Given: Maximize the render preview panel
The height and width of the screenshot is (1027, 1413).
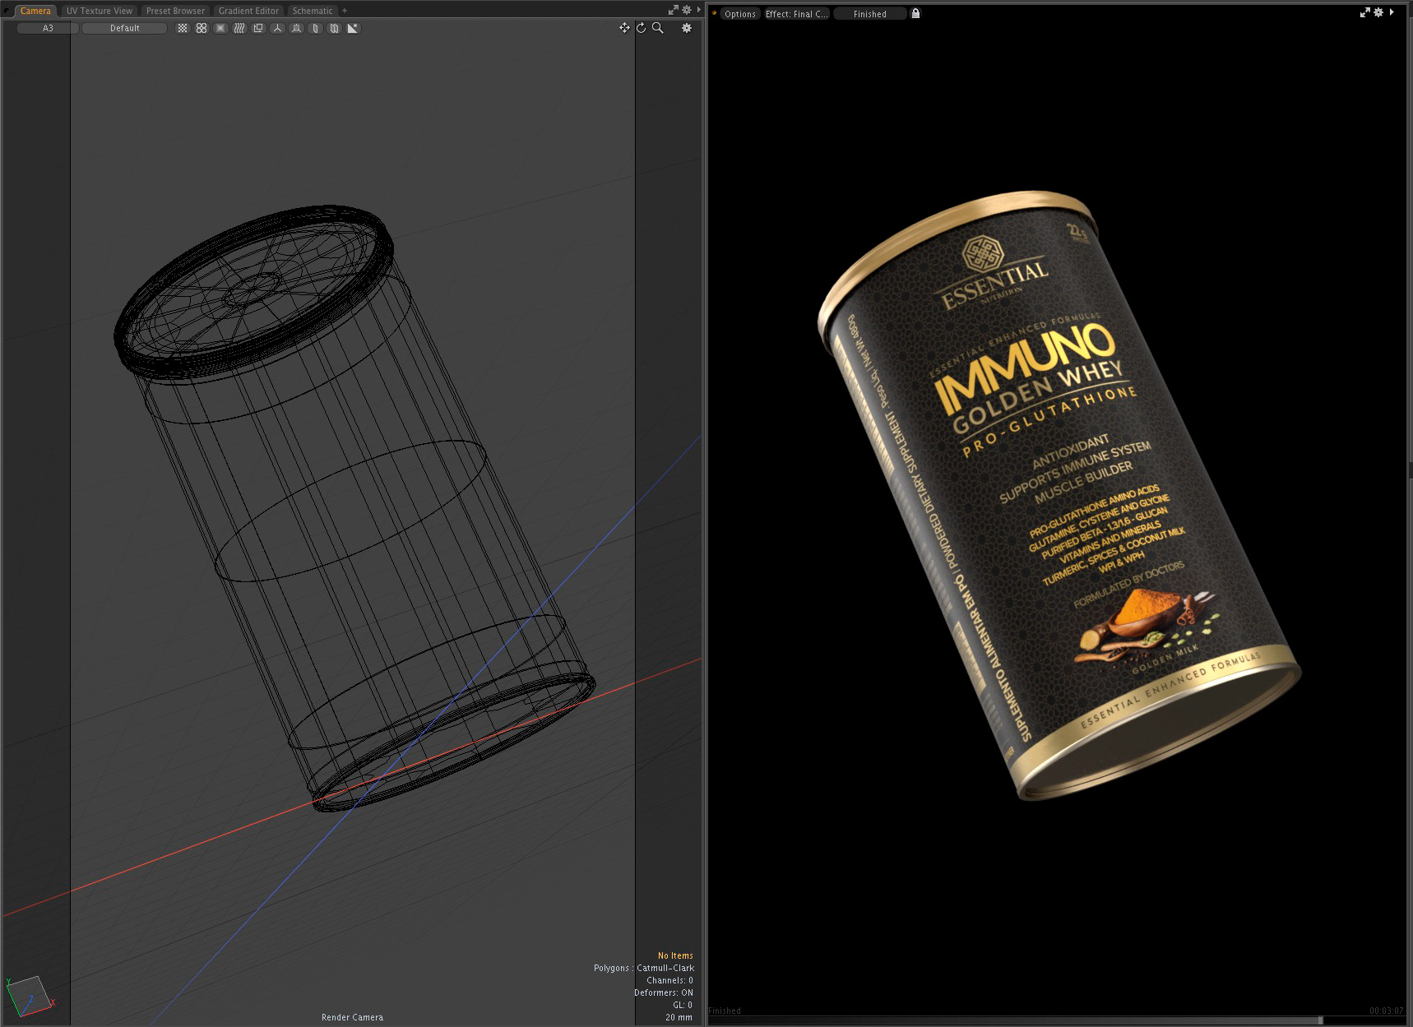Looking at the screenshot, I should pos(1364,12).
